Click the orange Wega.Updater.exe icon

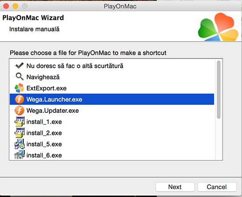tap(20, 110)
